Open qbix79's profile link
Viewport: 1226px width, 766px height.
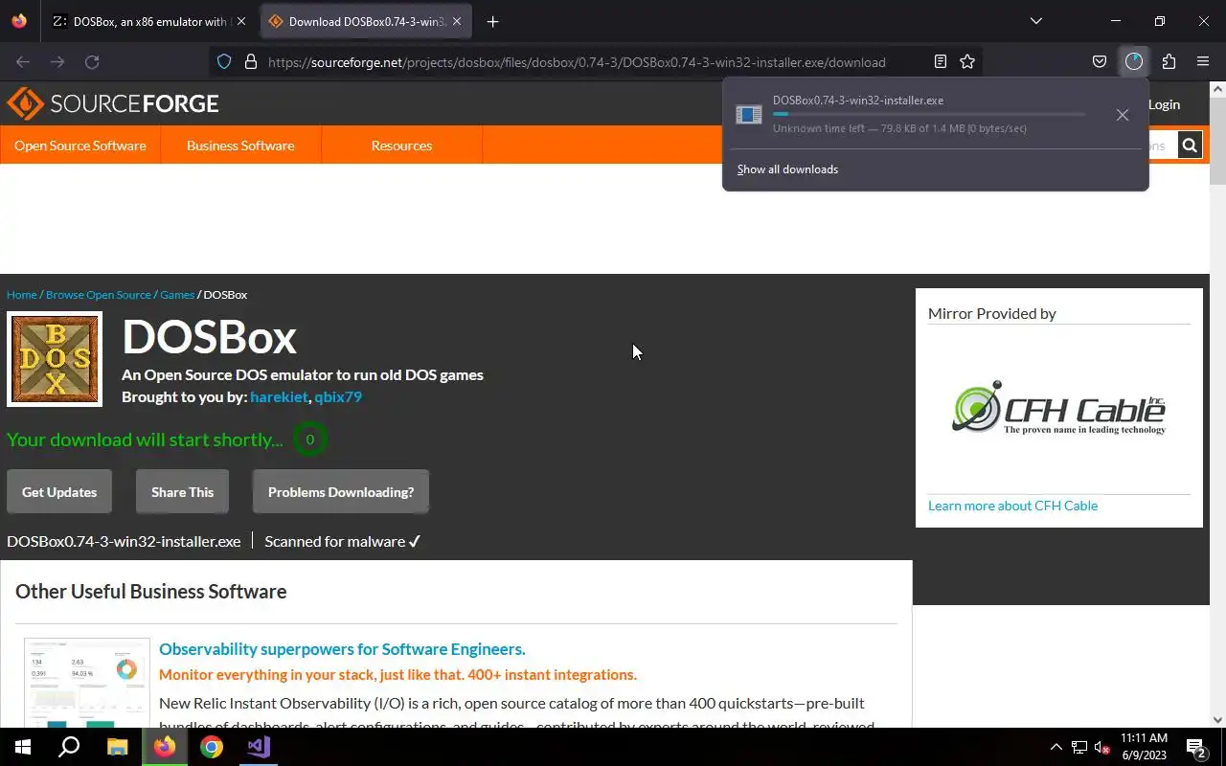[x=338, y=396]
